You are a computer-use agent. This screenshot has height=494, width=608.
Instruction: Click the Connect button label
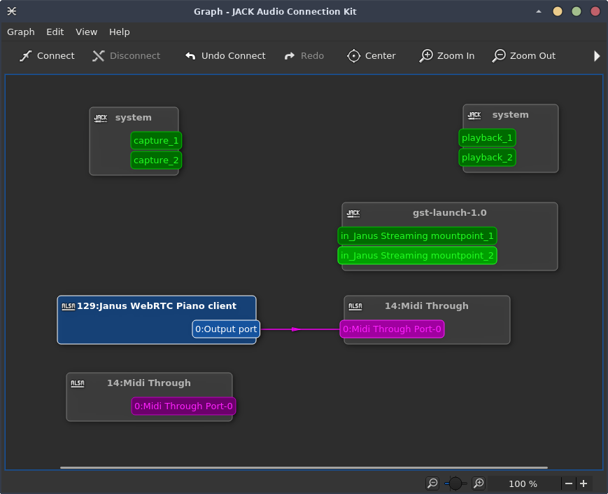click(x=55, y=56)
